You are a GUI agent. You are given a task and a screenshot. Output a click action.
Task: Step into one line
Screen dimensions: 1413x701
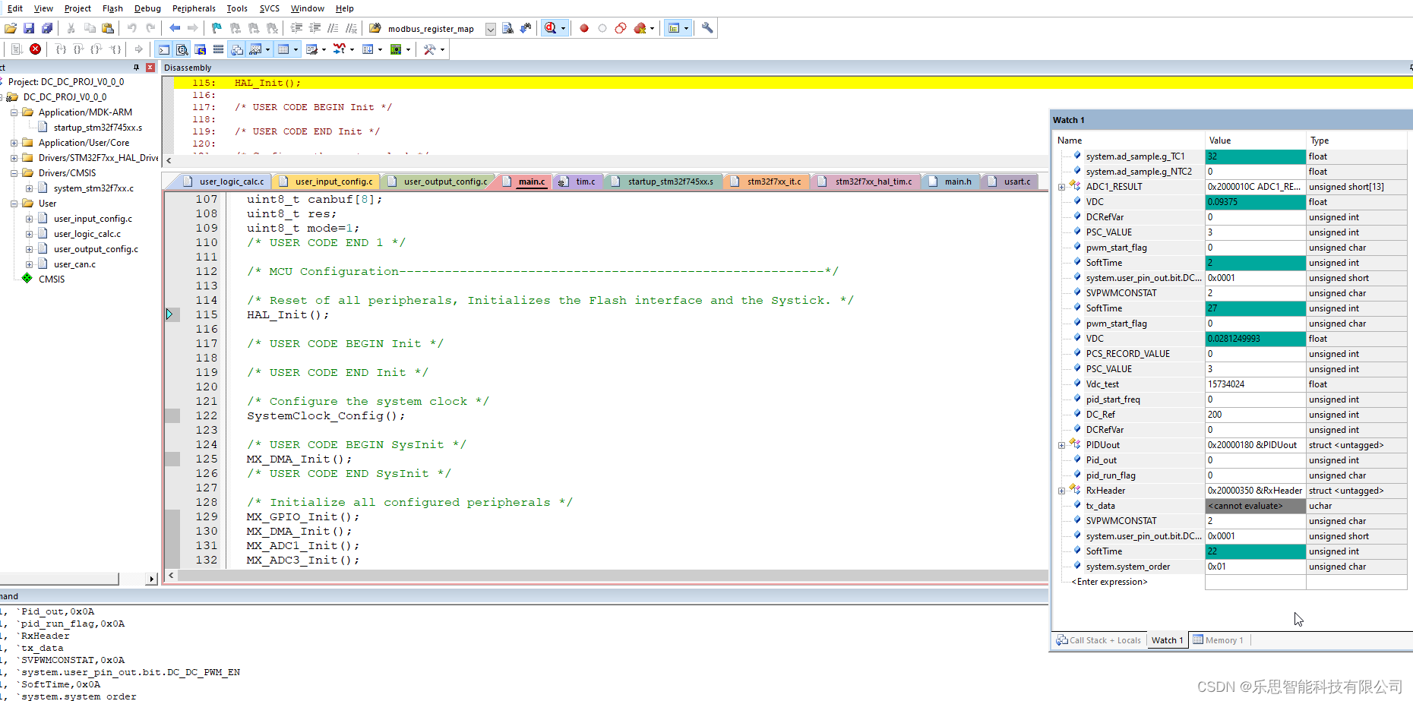[61, 49]
